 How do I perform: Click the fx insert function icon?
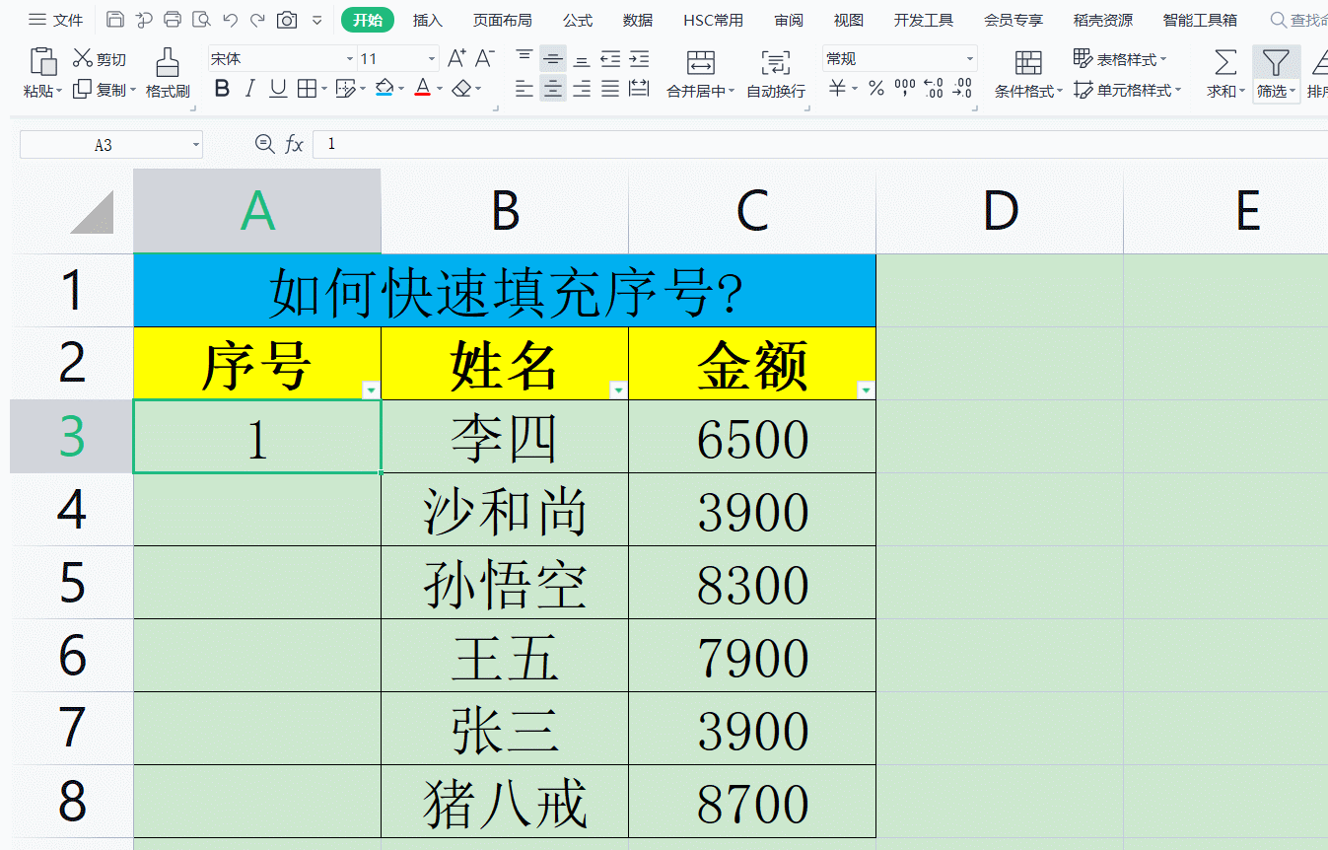tap(294, 145)
